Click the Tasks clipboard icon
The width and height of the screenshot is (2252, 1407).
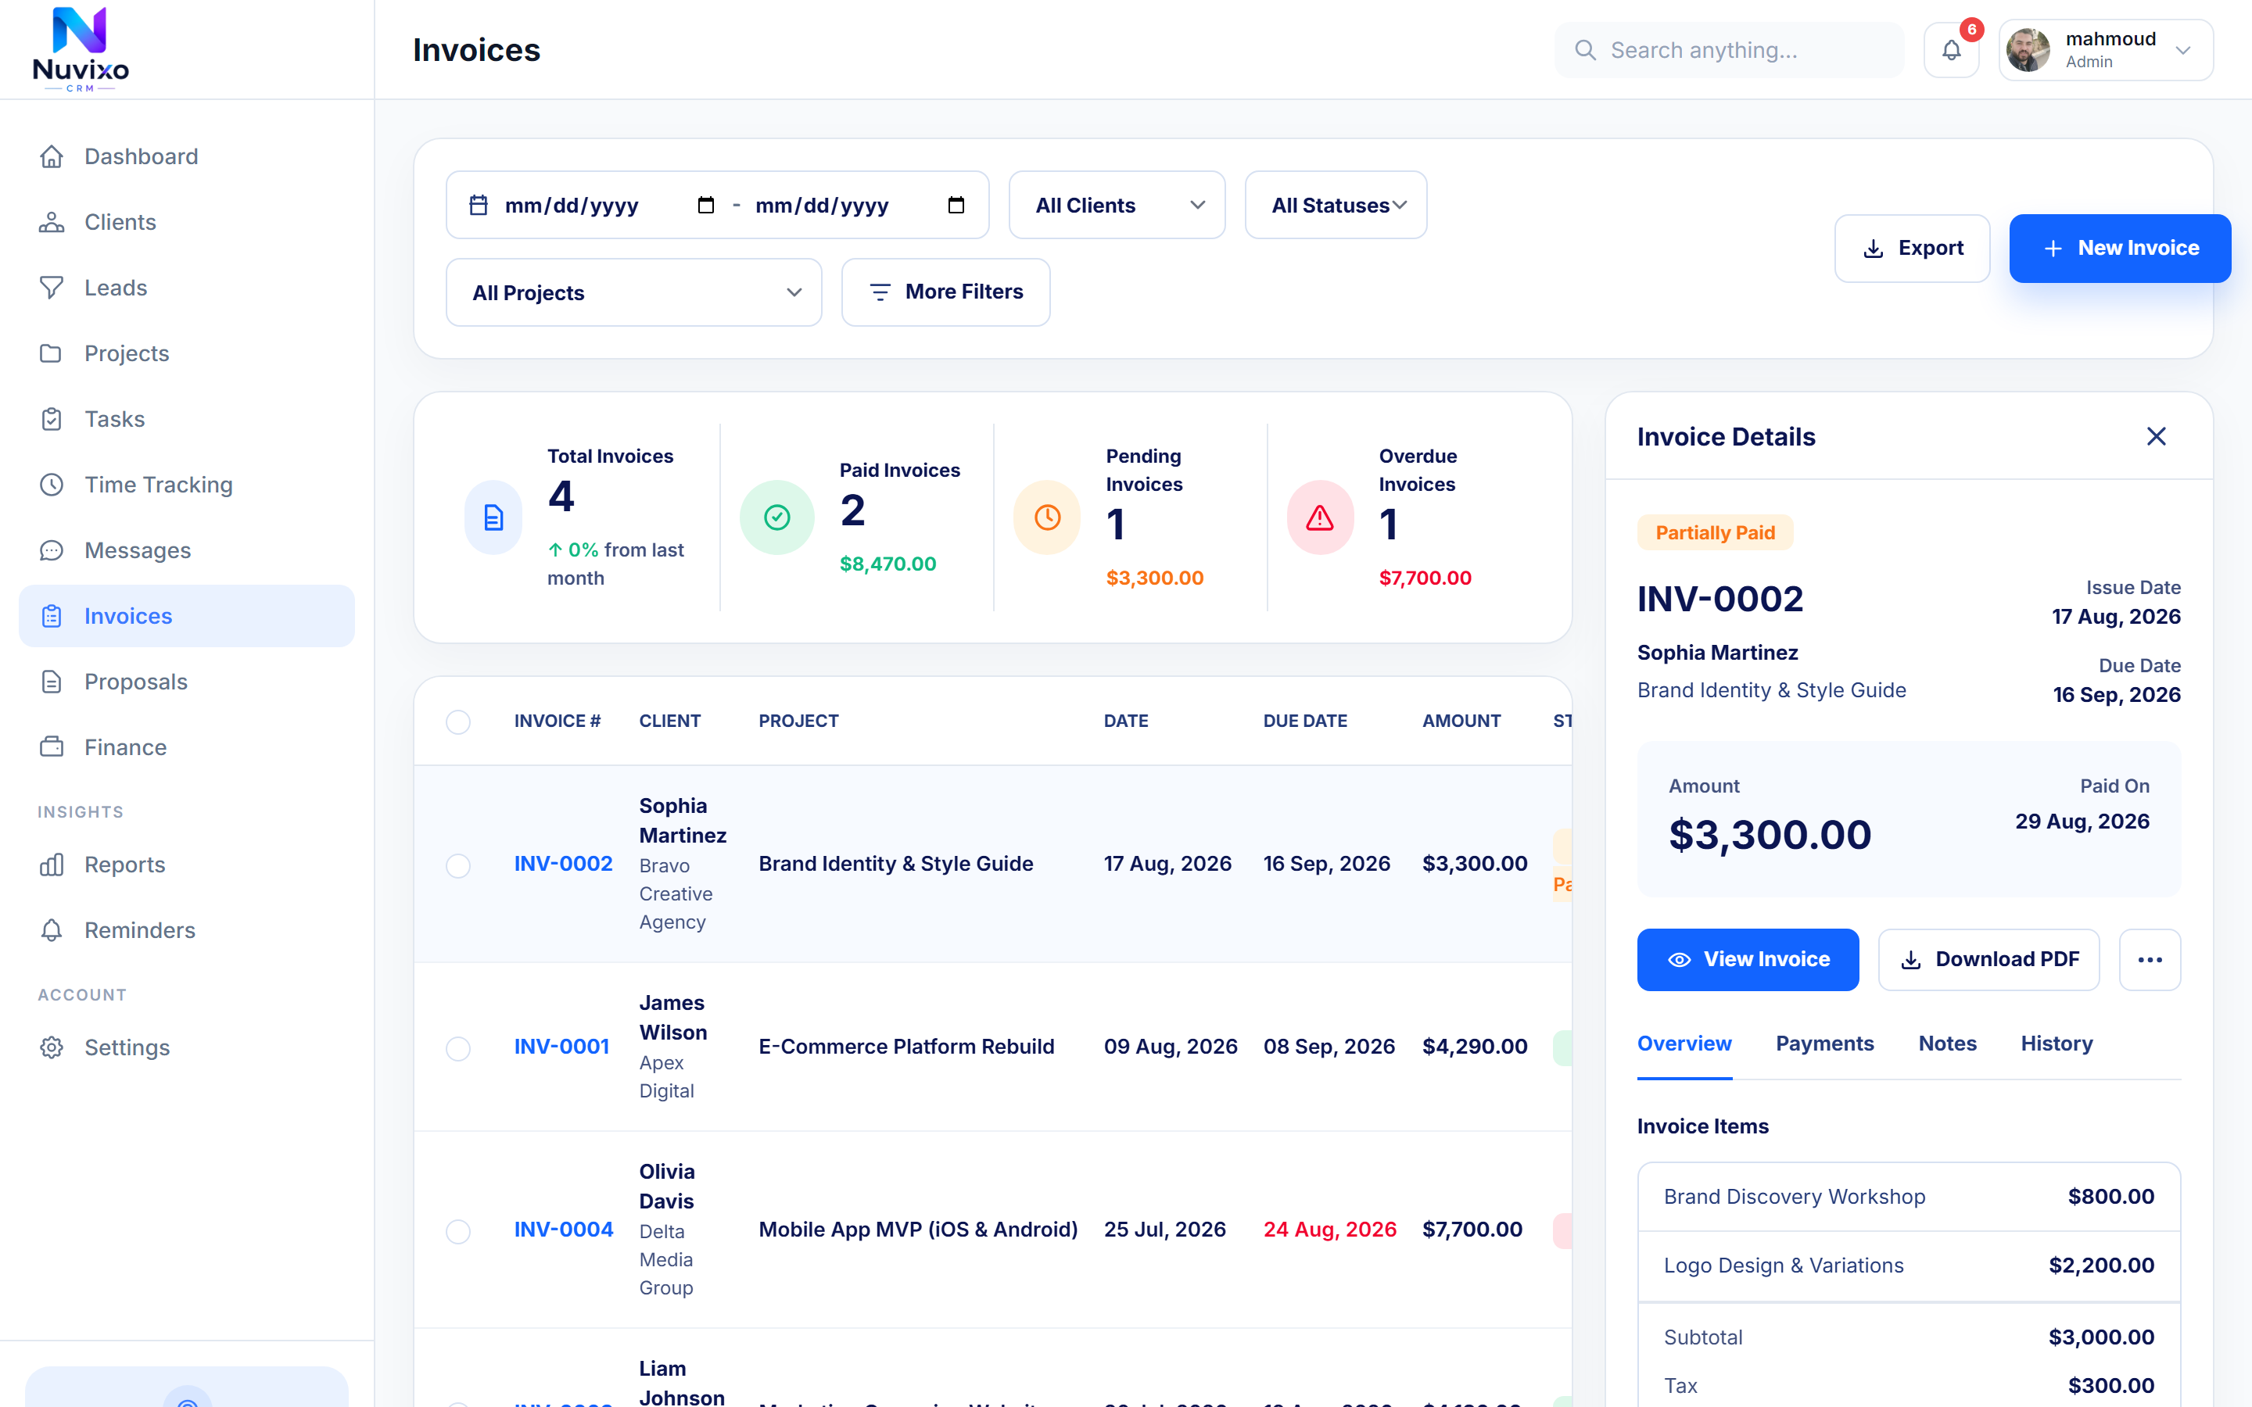[52, 419]
